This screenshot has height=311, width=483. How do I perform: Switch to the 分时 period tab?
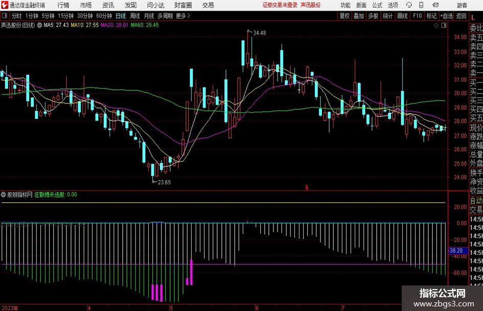(16, 16)
